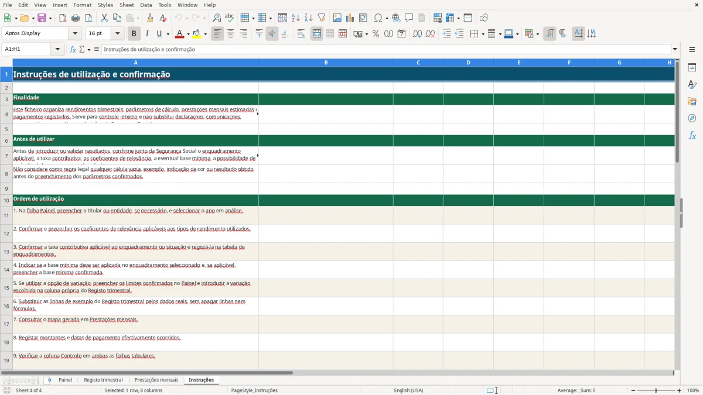This screenshot has width=703, height=395.
Task: Switch to Prestações mensais sheet tab
Action: click(x=156, y=380)
